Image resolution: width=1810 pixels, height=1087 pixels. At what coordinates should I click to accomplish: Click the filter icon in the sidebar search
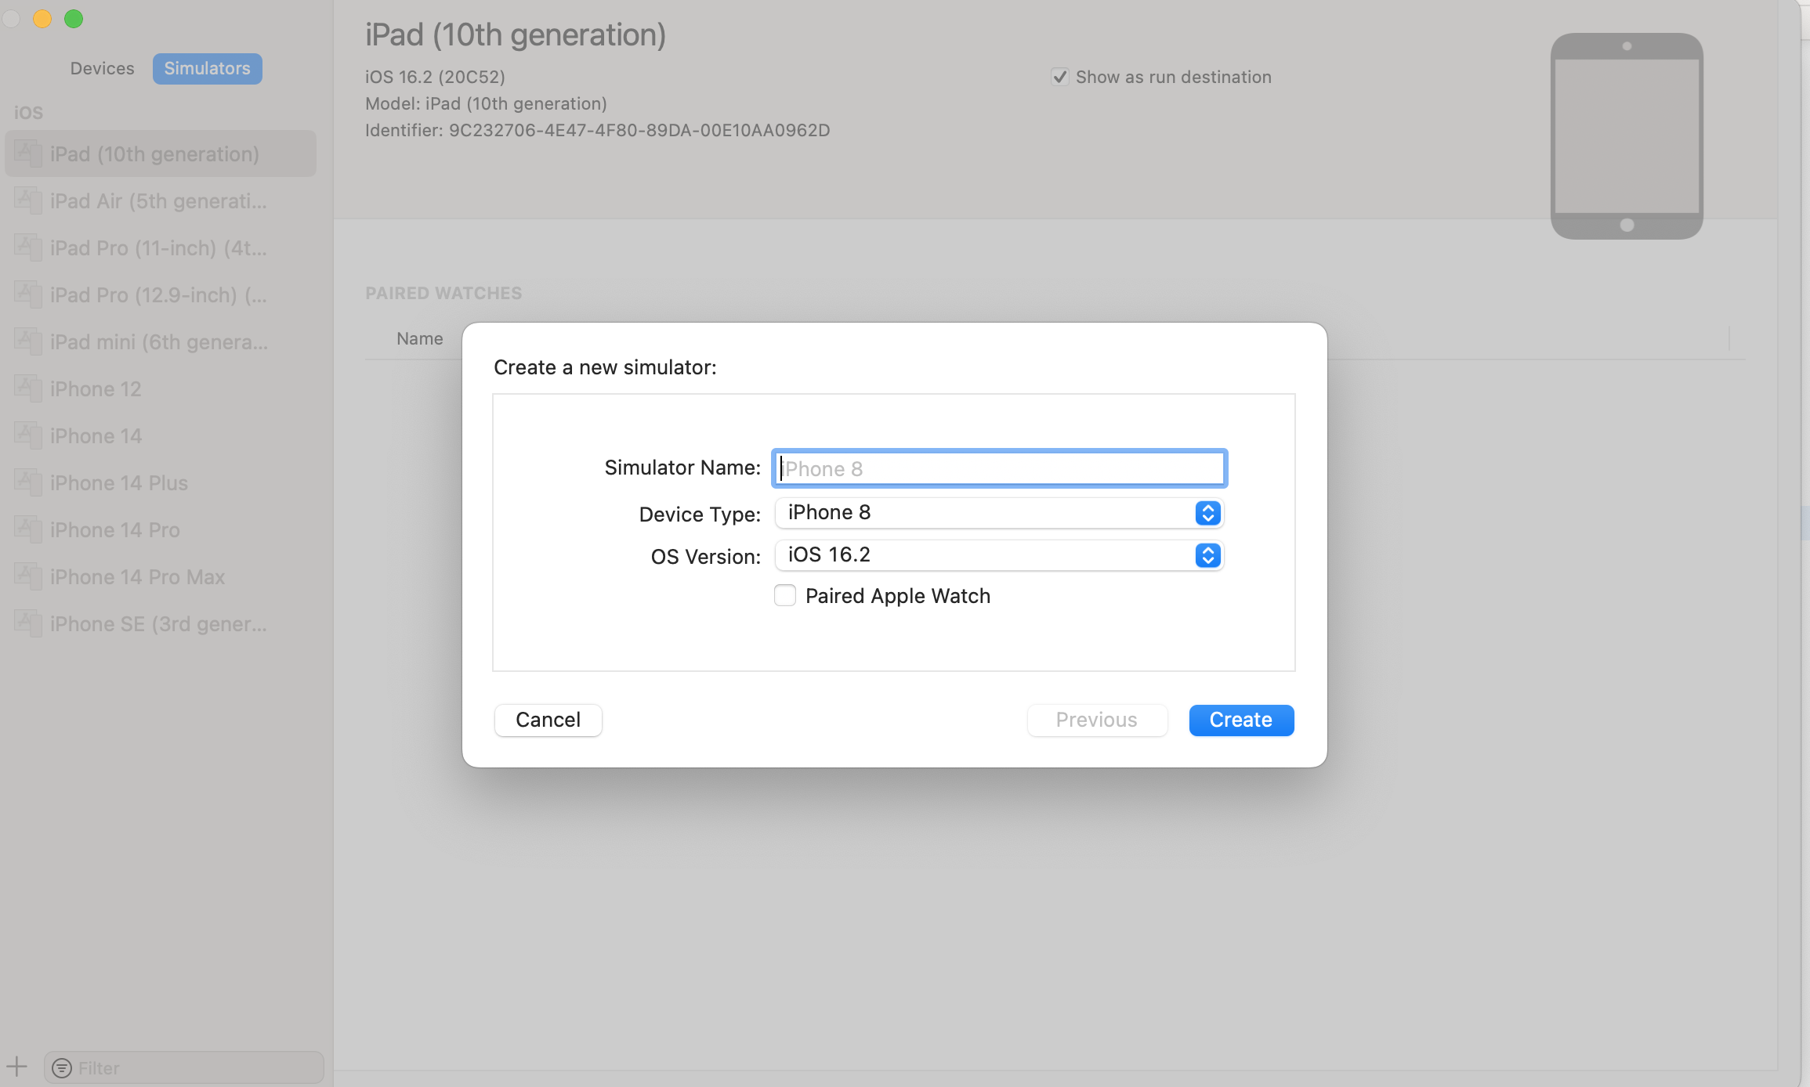coord(62,1068)
